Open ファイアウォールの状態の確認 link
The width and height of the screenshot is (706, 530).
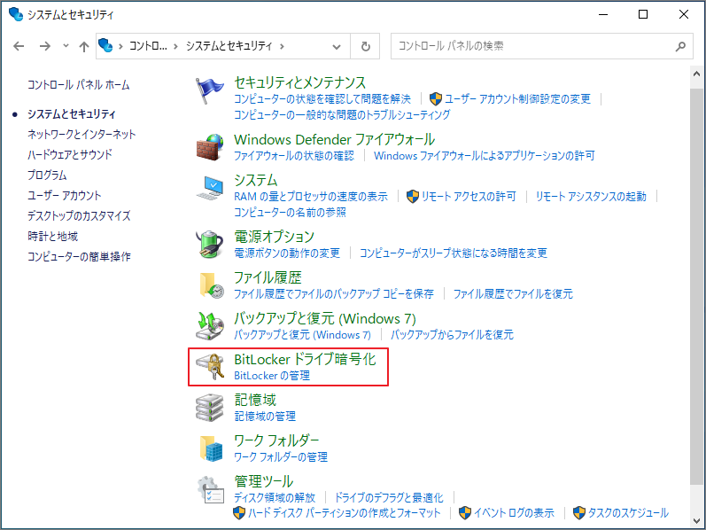(x=294, y=155)
